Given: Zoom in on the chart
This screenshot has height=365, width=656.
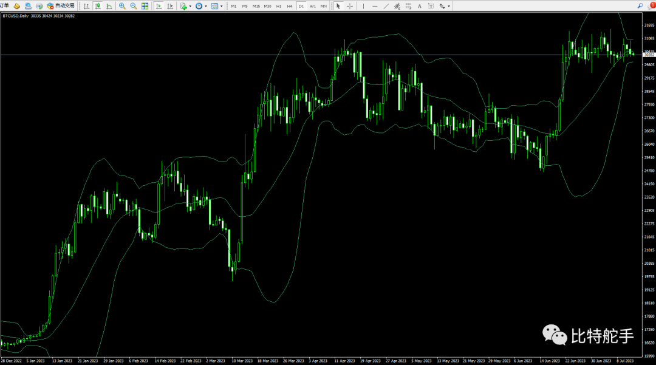Looking at the screenshot, I should pyautogui.click(x=122, y=6).
